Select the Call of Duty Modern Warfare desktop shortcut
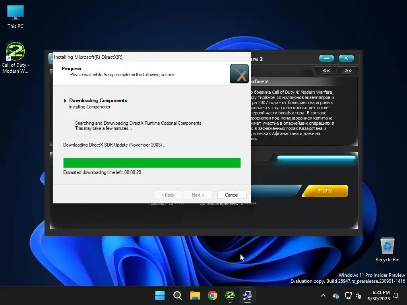Screen dimensions: 407x305 point(16,58)
